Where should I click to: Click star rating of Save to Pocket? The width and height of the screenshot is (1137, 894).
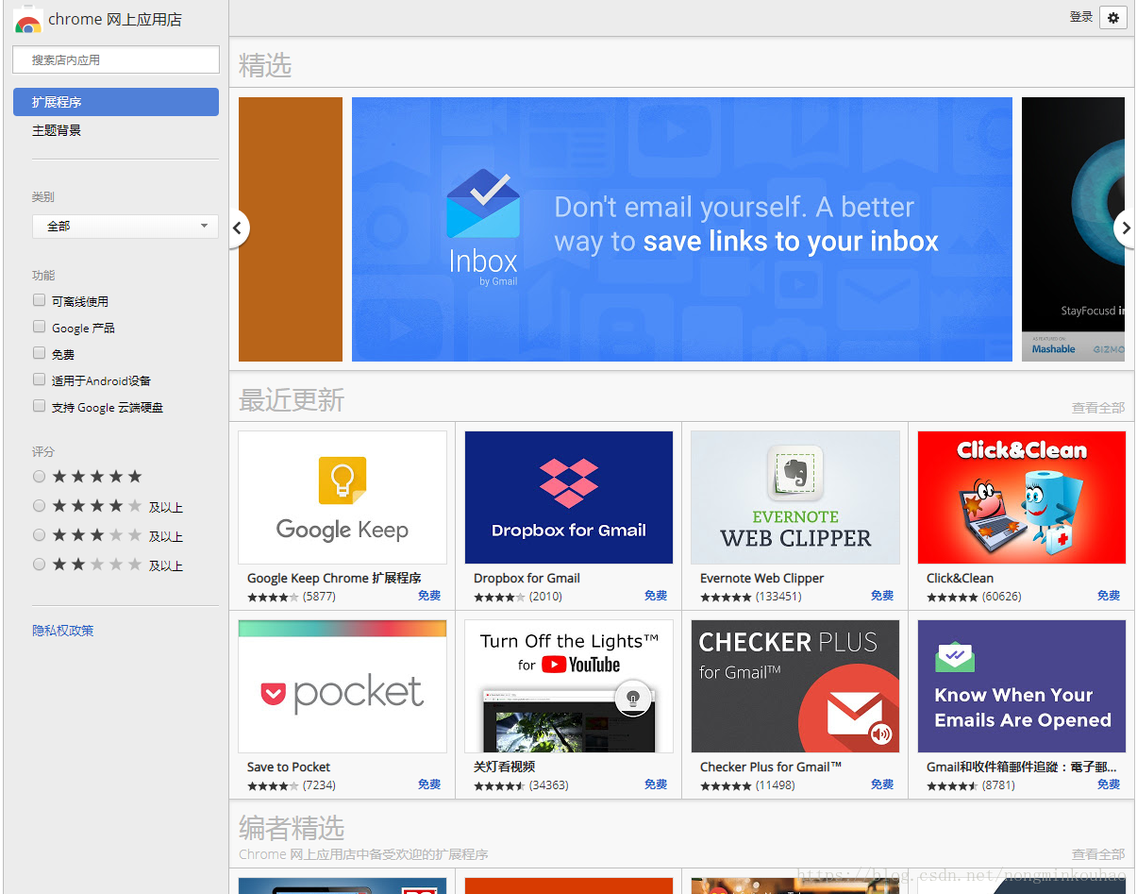click(x=273, y=785)
